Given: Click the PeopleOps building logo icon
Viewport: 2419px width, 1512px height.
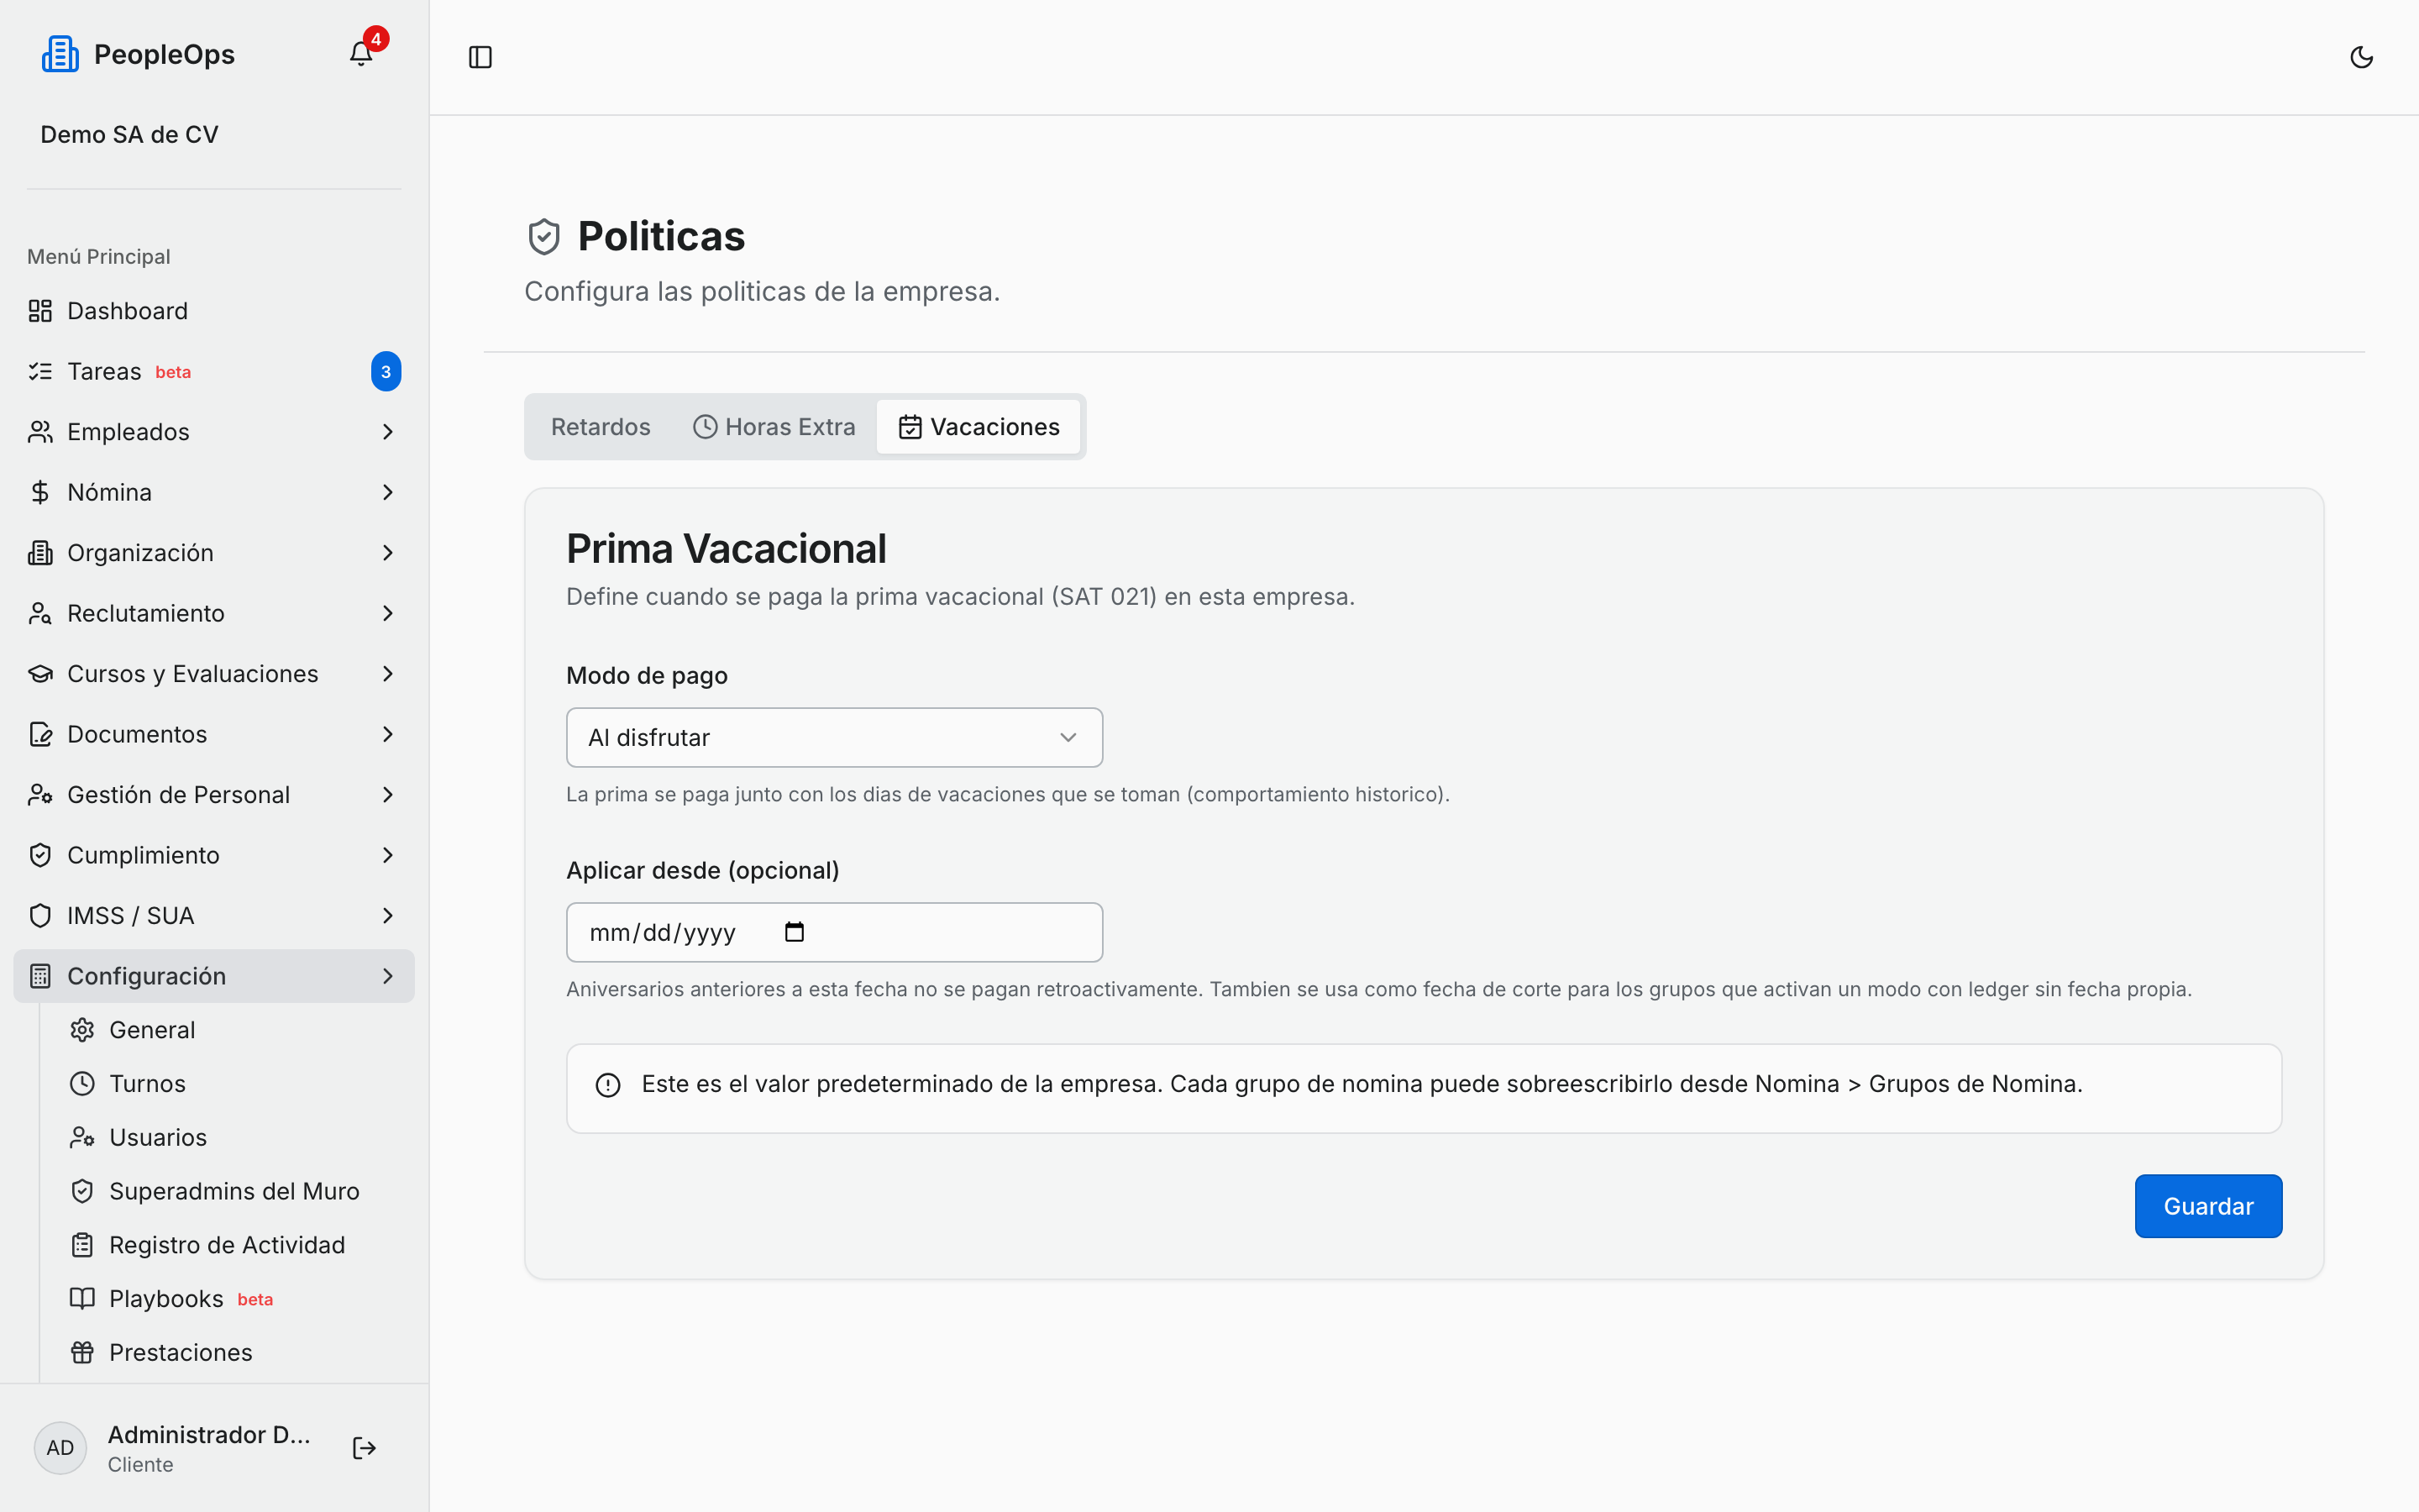Looking at the screenshot, I should pyautogui.click(x=60, y=54).
